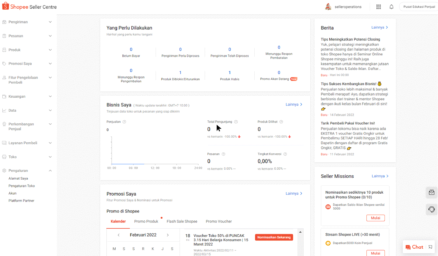The height and width of the screenshot is (256, 438).
Task: Expand the Pengiriman menu chevron
Action: (x=50, y=22)
